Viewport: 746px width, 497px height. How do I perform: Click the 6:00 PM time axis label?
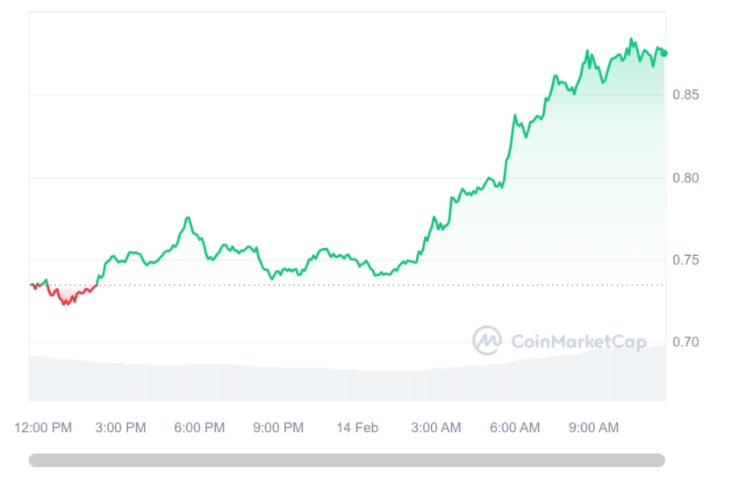(199, 428)
